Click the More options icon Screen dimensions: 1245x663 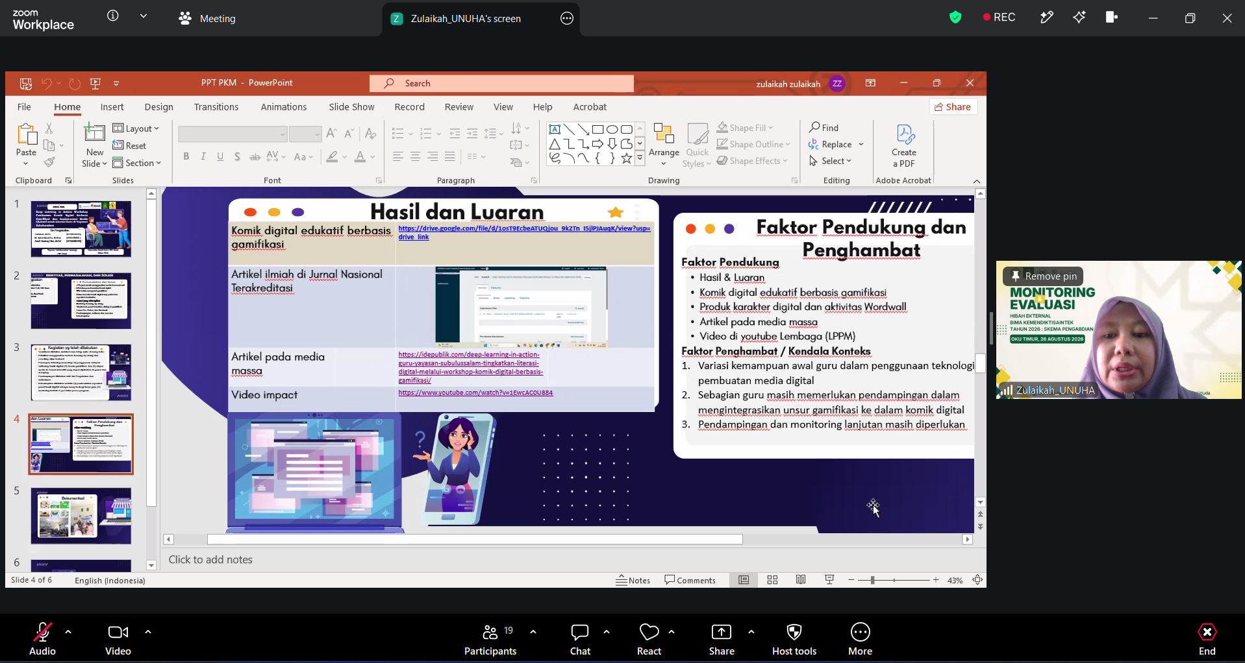coord(861,632)
